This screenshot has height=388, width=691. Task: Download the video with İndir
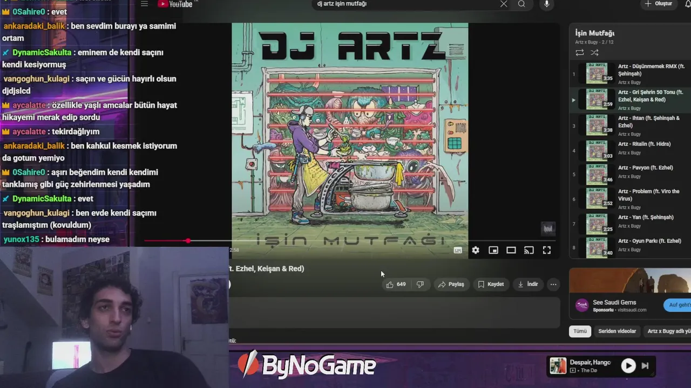pyautogui.click(x=528, y=284)
